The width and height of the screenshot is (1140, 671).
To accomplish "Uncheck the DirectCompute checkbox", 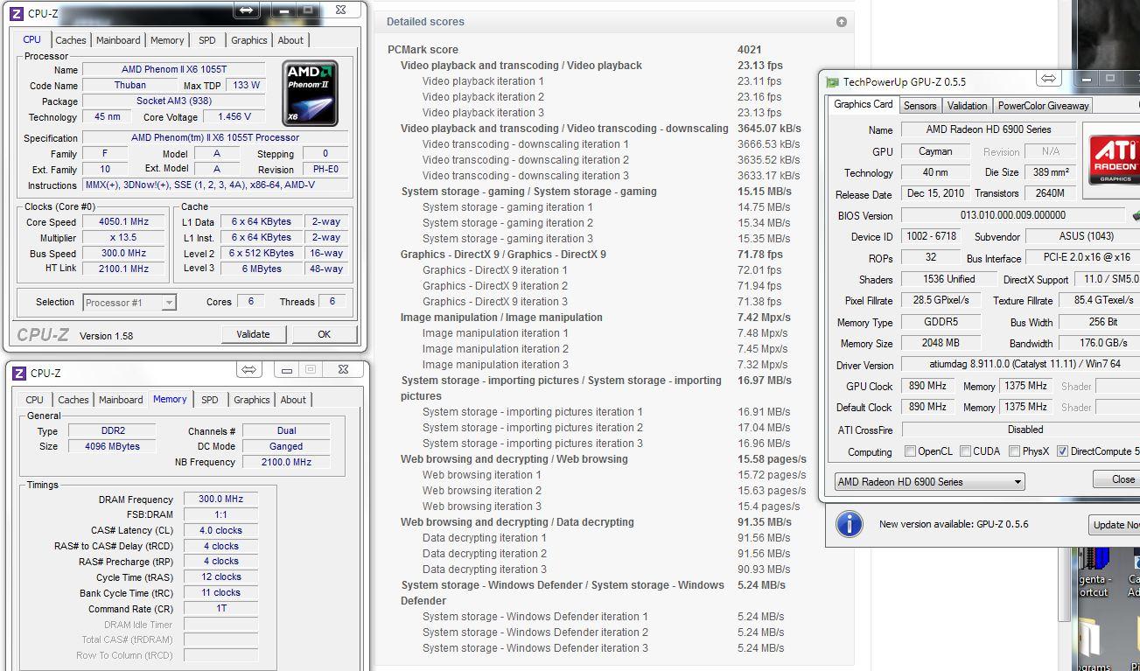I will pos(1062,451).
